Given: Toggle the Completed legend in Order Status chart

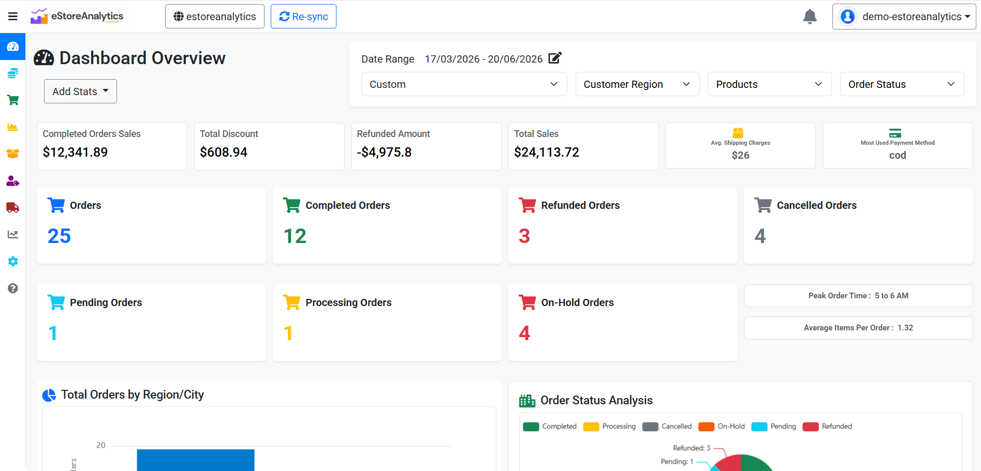Looking at the screenshot, I should coord(550,427).
